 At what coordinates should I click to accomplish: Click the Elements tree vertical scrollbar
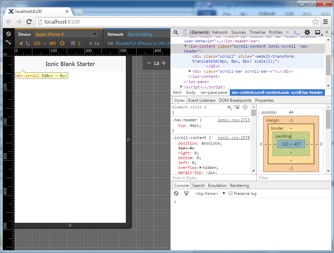[x=328, y=65]
